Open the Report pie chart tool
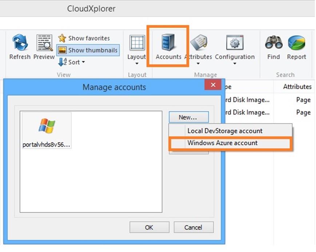The image size is (316, 252). tap(296, 47)
